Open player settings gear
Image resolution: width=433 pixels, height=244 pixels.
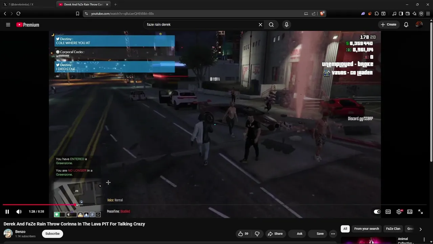pyautogui.click(x=399, y=211)
